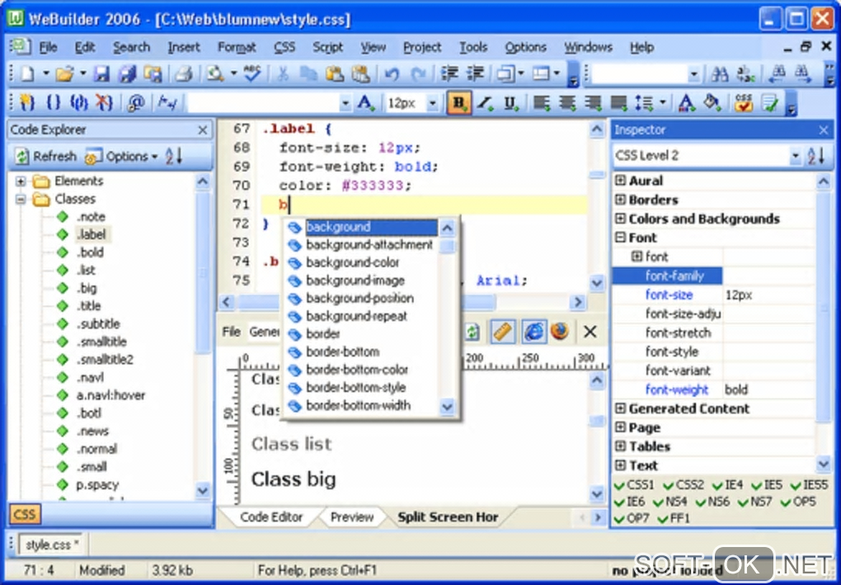Close the Code Explorer panel
This screenshot has height=585, width=841.
click(203, 130)
